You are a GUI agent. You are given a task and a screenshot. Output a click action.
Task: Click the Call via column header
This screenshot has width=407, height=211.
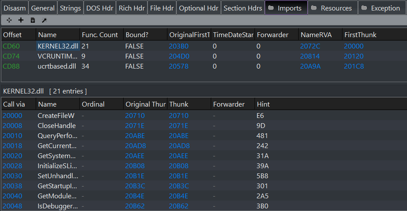(18, 104)
